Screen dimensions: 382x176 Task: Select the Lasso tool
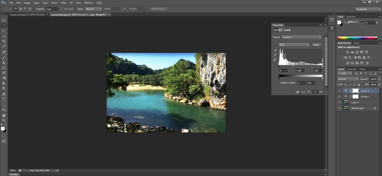4,31
